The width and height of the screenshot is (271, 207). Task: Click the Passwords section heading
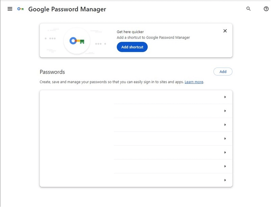pyautogui.click(x=52, y=72)
